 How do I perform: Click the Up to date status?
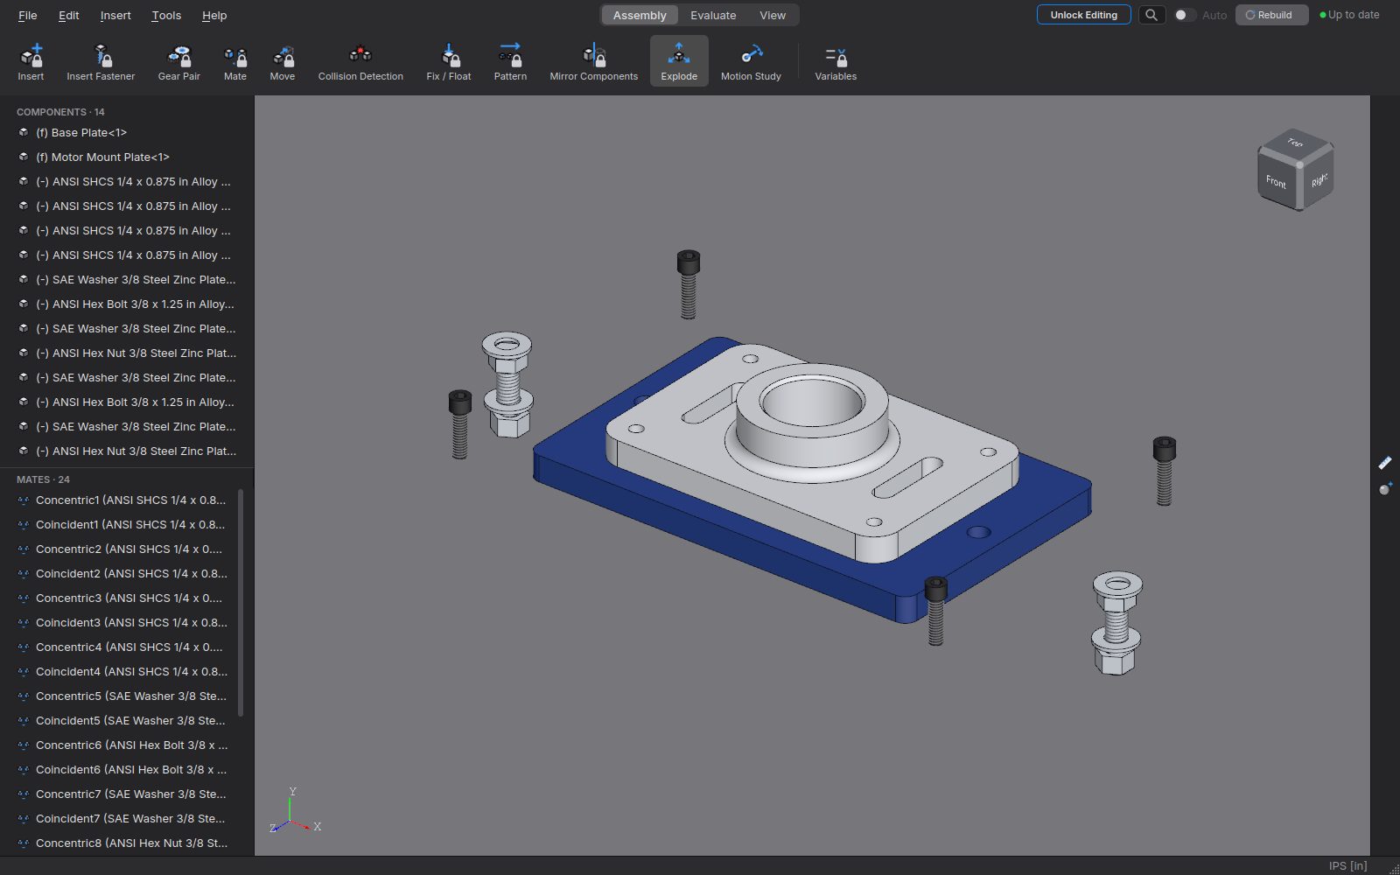1349,15
